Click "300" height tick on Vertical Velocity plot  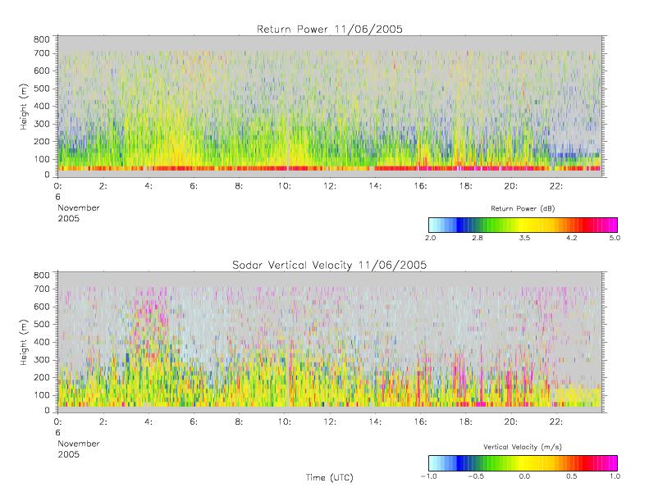[x=41, y=359]
